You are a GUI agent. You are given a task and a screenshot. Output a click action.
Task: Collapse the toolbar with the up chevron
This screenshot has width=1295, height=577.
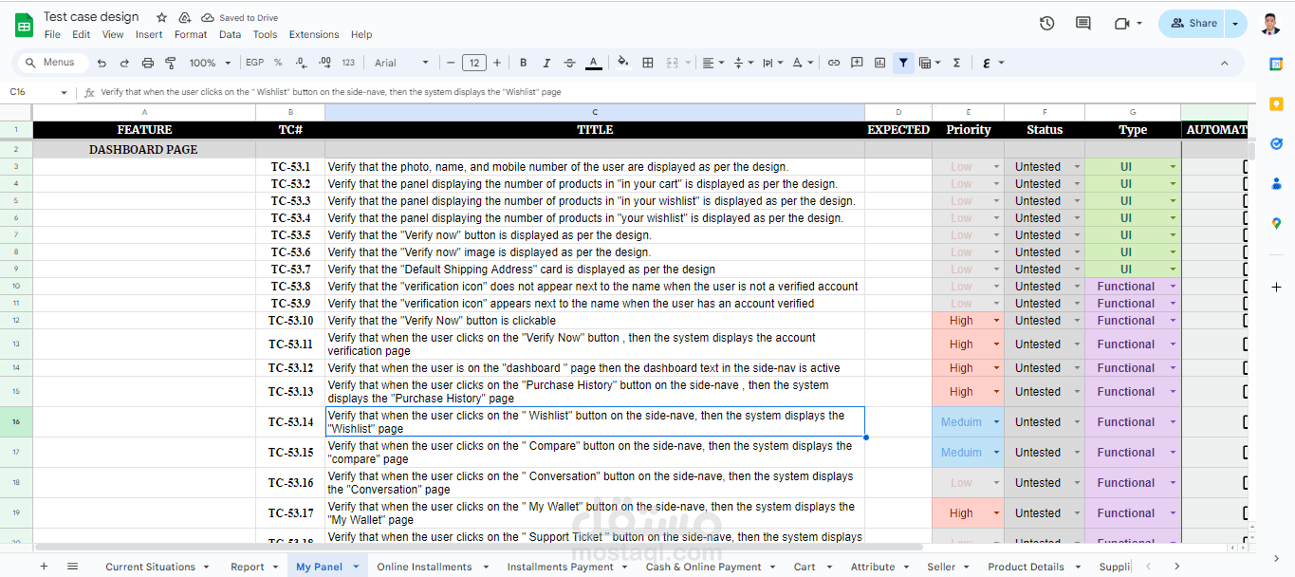[1225, 63]
